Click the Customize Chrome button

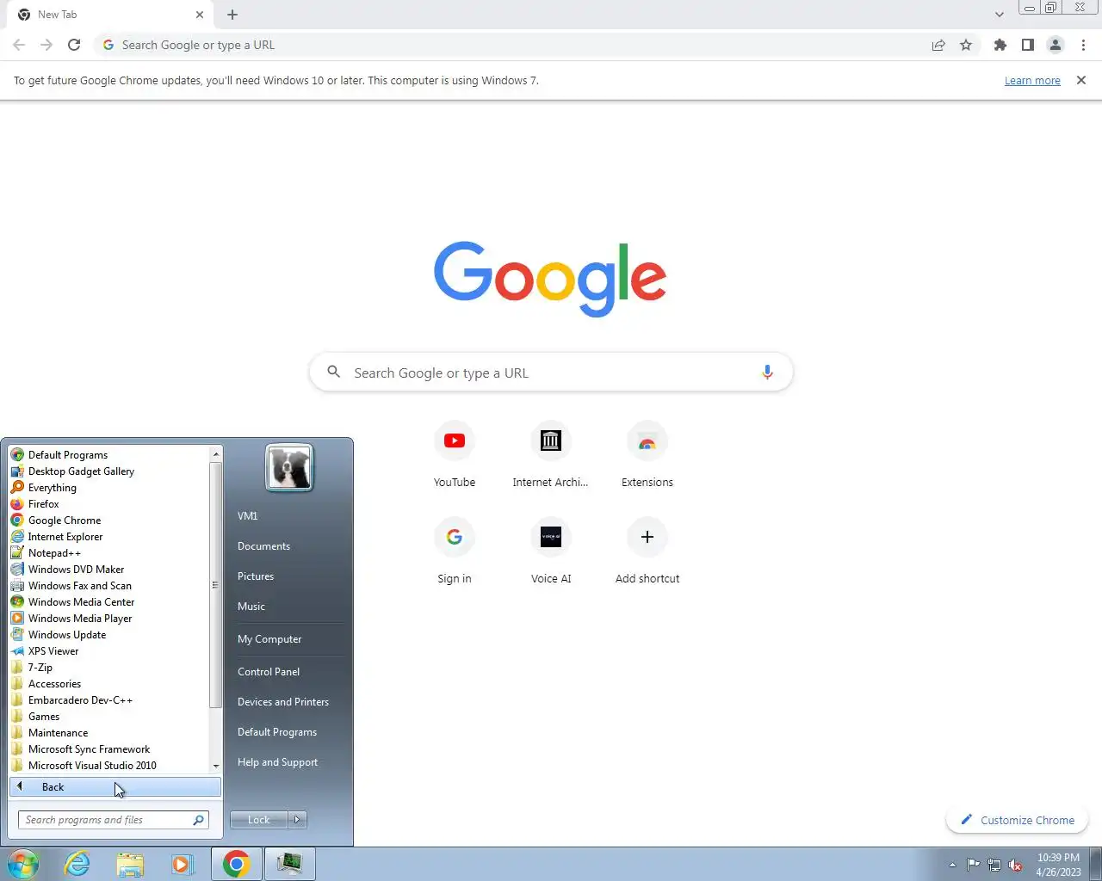[x=1017, y=820]
